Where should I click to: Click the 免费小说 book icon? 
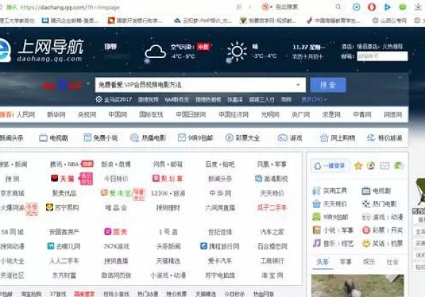(x=88, y=138)
